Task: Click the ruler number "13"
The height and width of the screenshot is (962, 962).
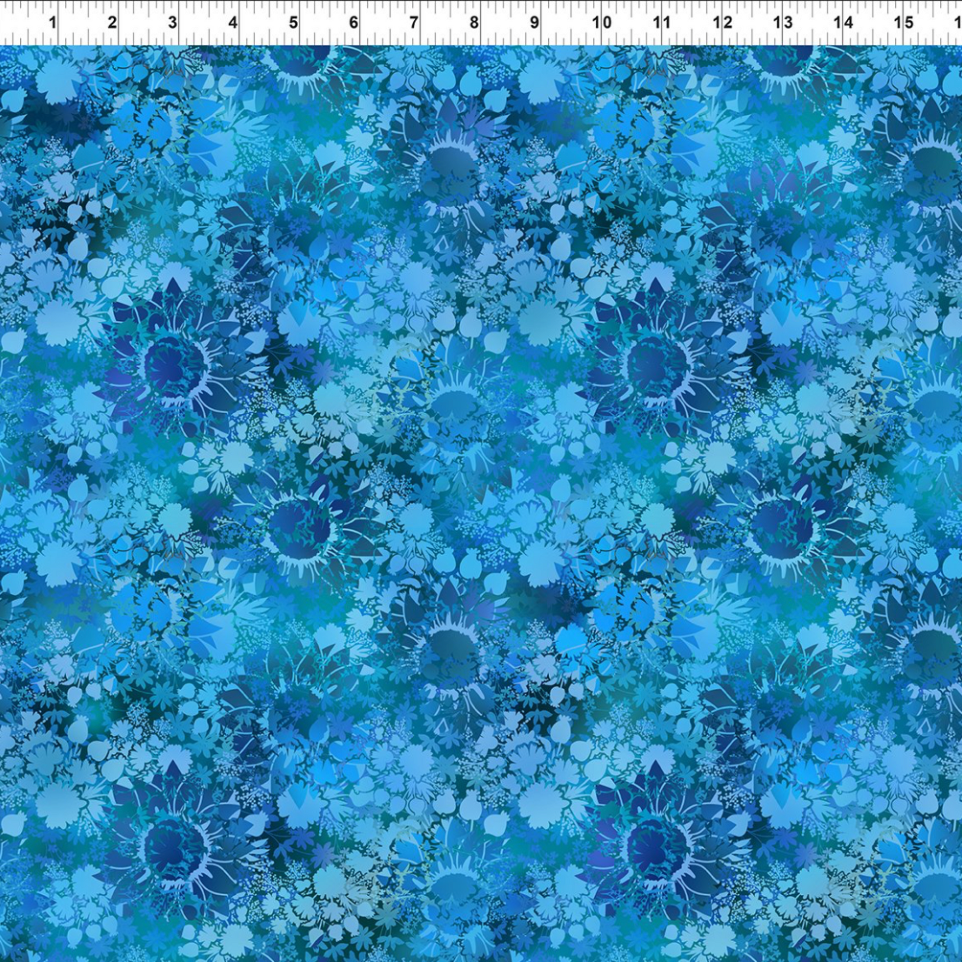Action: tap(783, 22)
